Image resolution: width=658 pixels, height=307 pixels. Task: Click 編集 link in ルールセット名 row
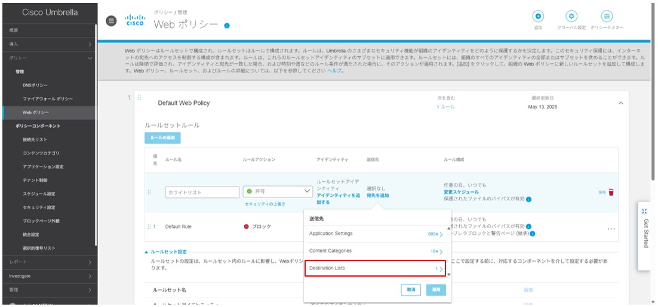pyautogui.click(x=528, y=290)
